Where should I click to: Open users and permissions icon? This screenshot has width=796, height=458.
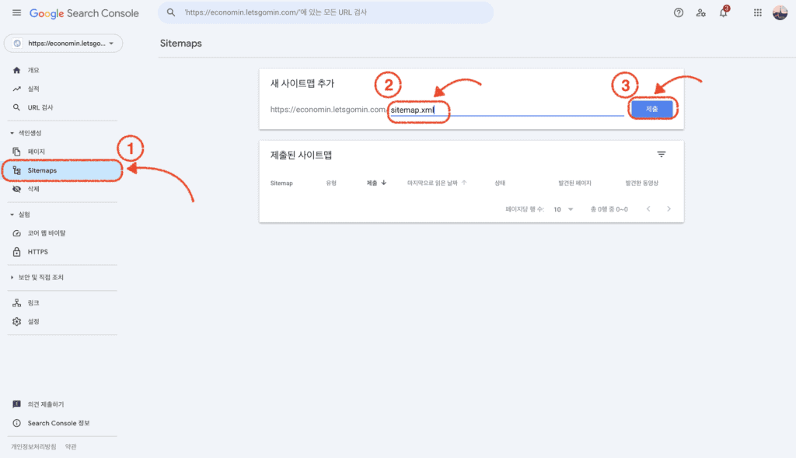tap(701, 12)
